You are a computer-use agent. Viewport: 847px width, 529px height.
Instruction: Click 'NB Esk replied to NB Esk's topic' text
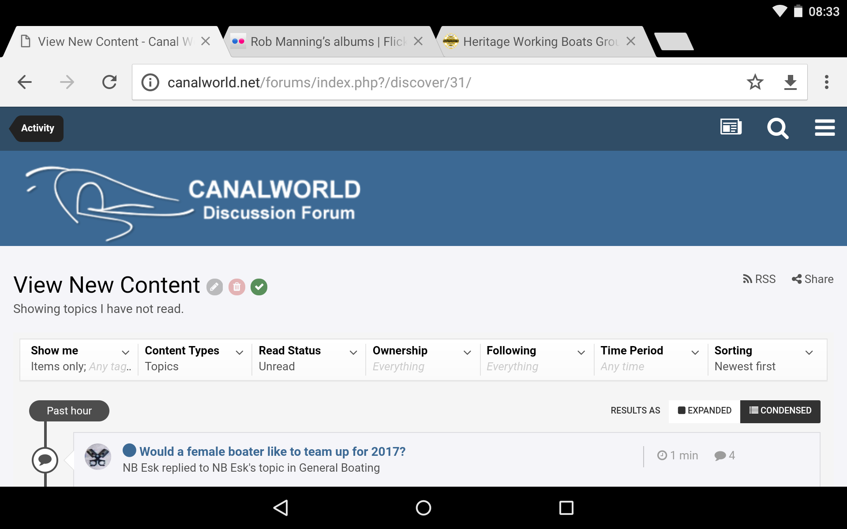pos(251,468)
